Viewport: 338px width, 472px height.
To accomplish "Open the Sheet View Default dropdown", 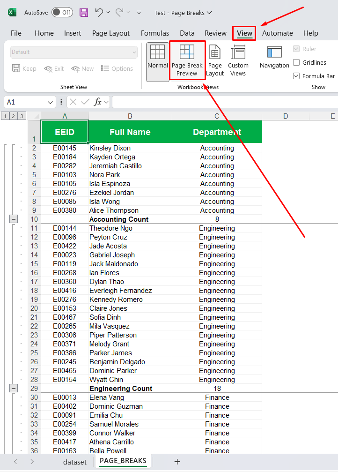I will tap(73, 52).
